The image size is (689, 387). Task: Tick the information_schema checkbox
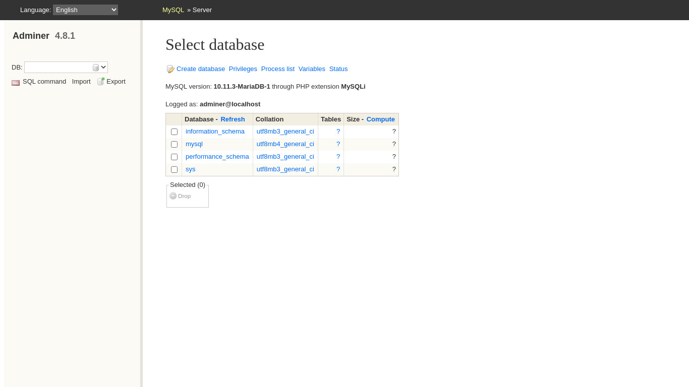(x=174, y=132)
